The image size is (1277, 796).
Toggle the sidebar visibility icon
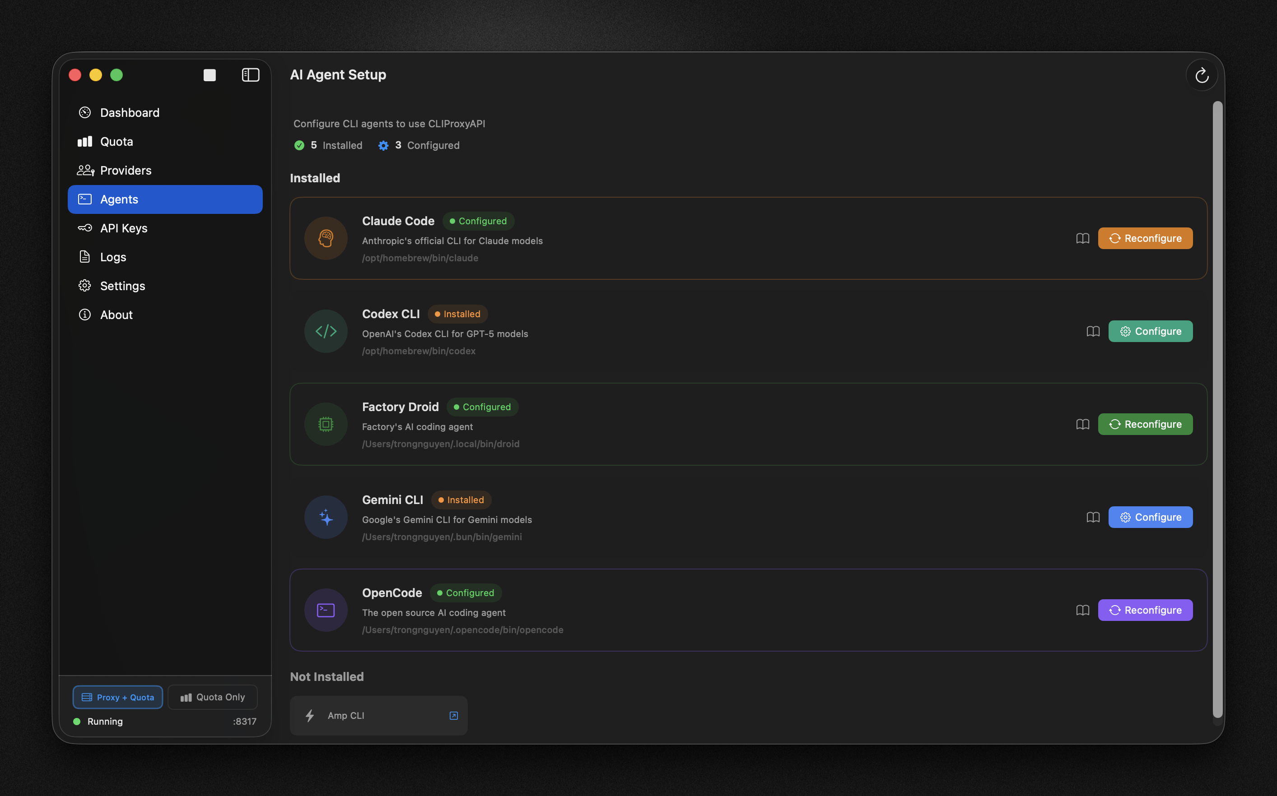250,75
